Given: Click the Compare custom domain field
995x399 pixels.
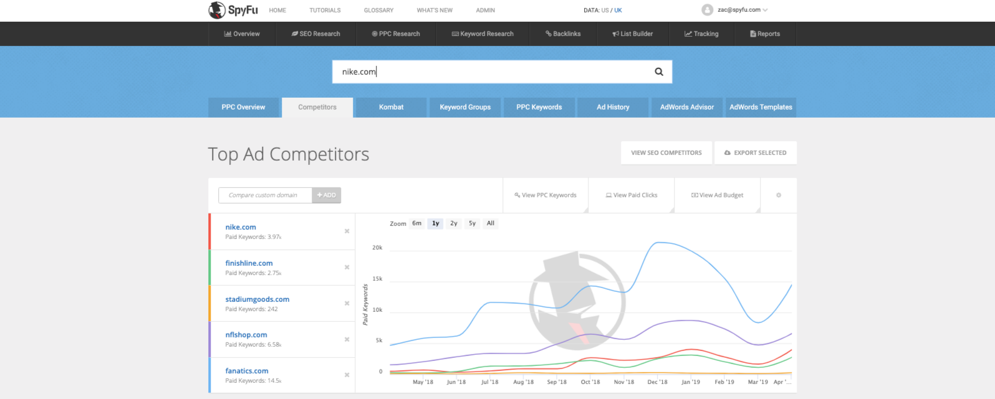Looking at the screenshot, I should point(265,195).
